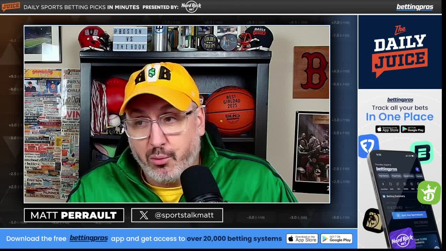
Task: Click the Juice logo in top-left corner
Action: (x=10, y=6)
